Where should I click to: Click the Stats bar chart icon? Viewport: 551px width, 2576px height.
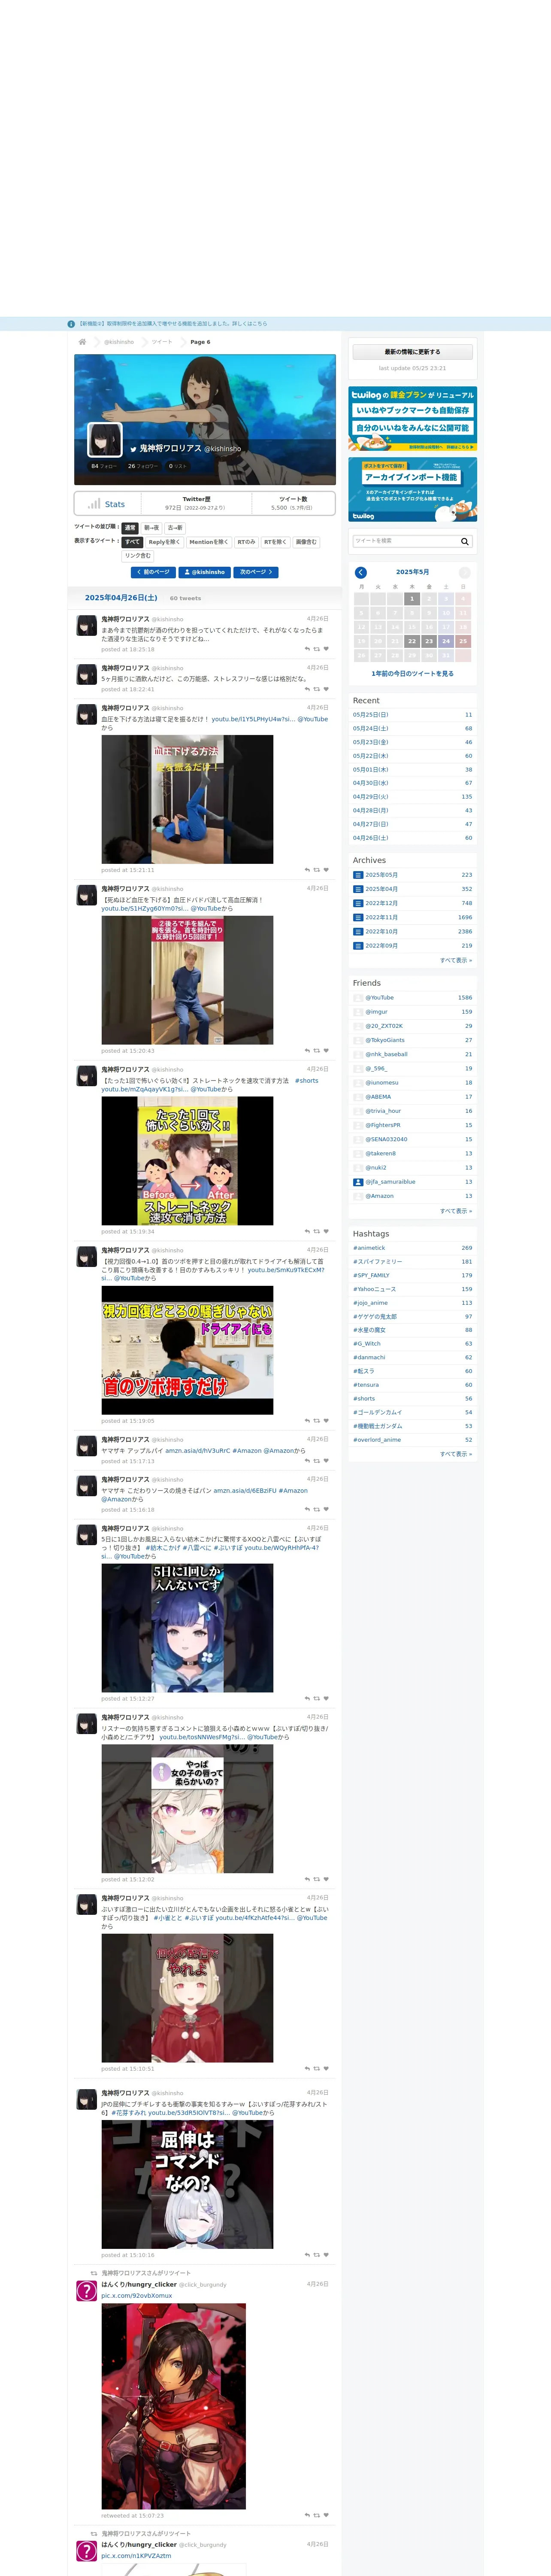pyautogui.click(x=94, y=504)
